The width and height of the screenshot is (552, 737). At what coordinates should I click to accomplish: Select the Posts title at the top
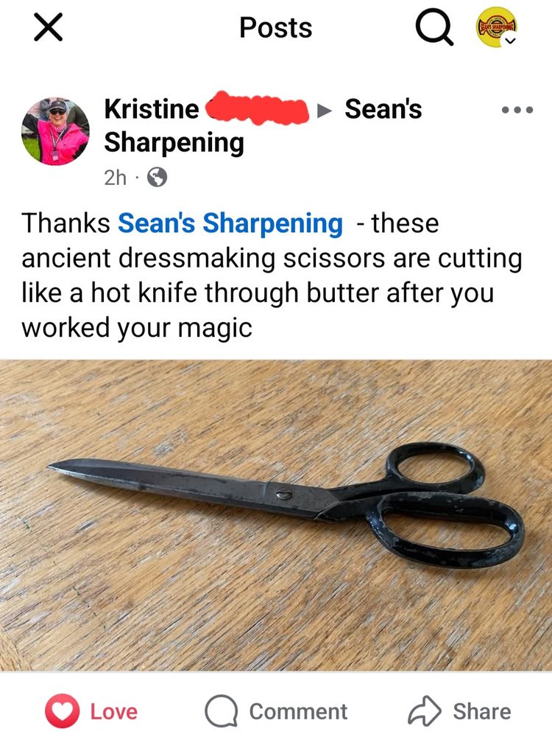275,27
